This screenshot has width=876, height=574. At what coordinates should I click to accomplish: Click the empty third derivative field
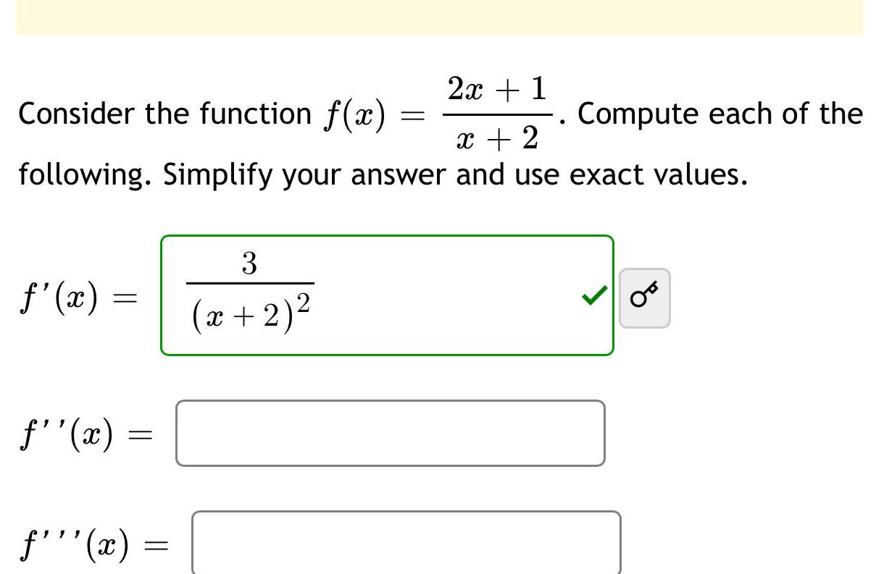(406, 541)
